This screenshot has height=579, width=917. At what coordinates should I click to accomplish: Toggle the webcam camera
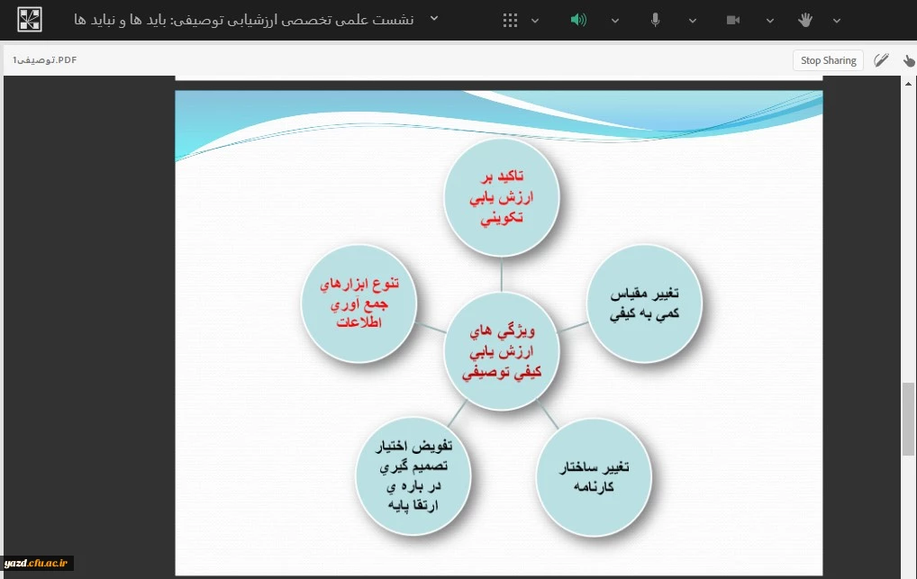point(733,20)
